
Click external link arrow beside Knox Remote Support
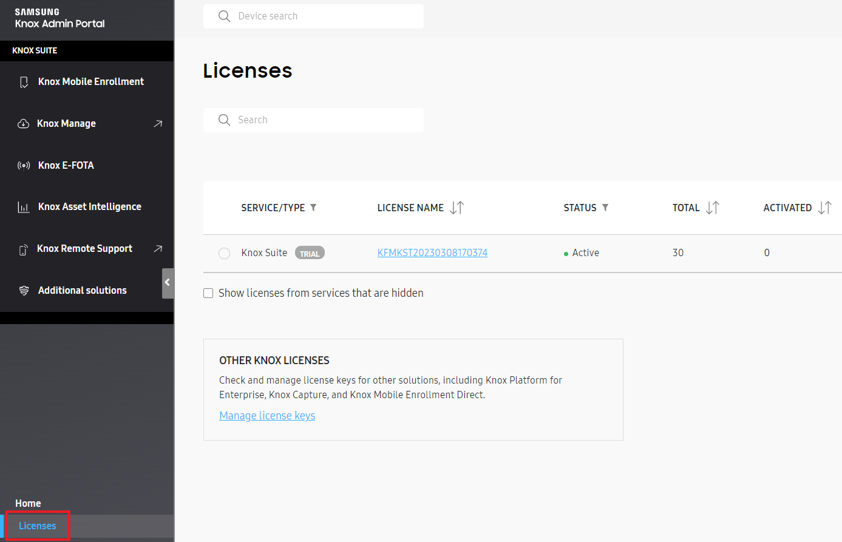pyautogui.click(x=158, y=249)
